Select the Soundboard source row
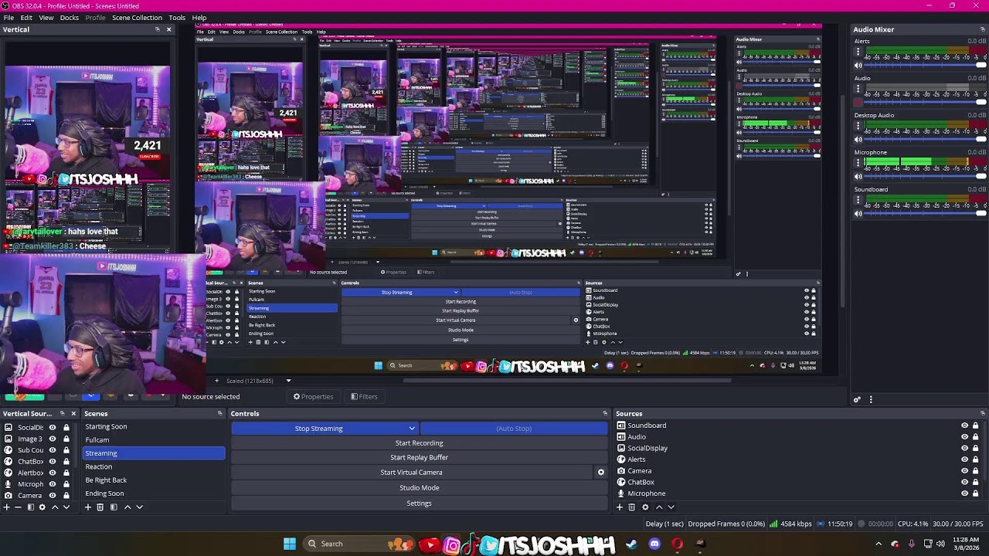 pyautogui.click(x=799, y=425)
